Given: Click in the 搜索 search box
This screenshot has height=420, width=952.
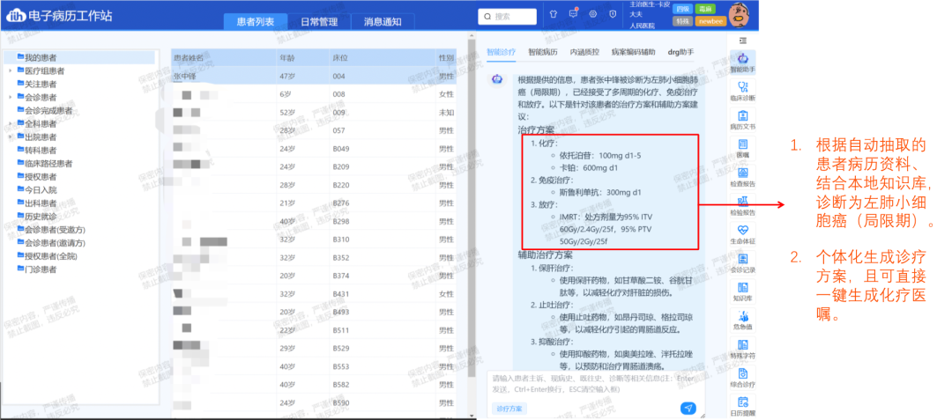Looking at the screenshot, I should coord(507,17).
